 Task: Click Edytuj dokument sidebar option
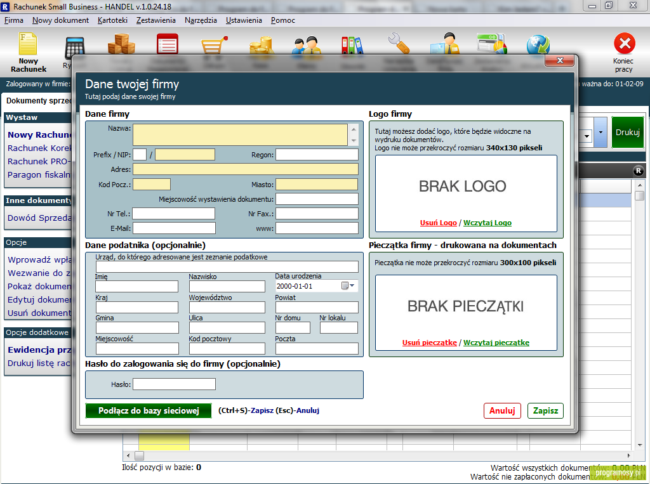[40, 299]
